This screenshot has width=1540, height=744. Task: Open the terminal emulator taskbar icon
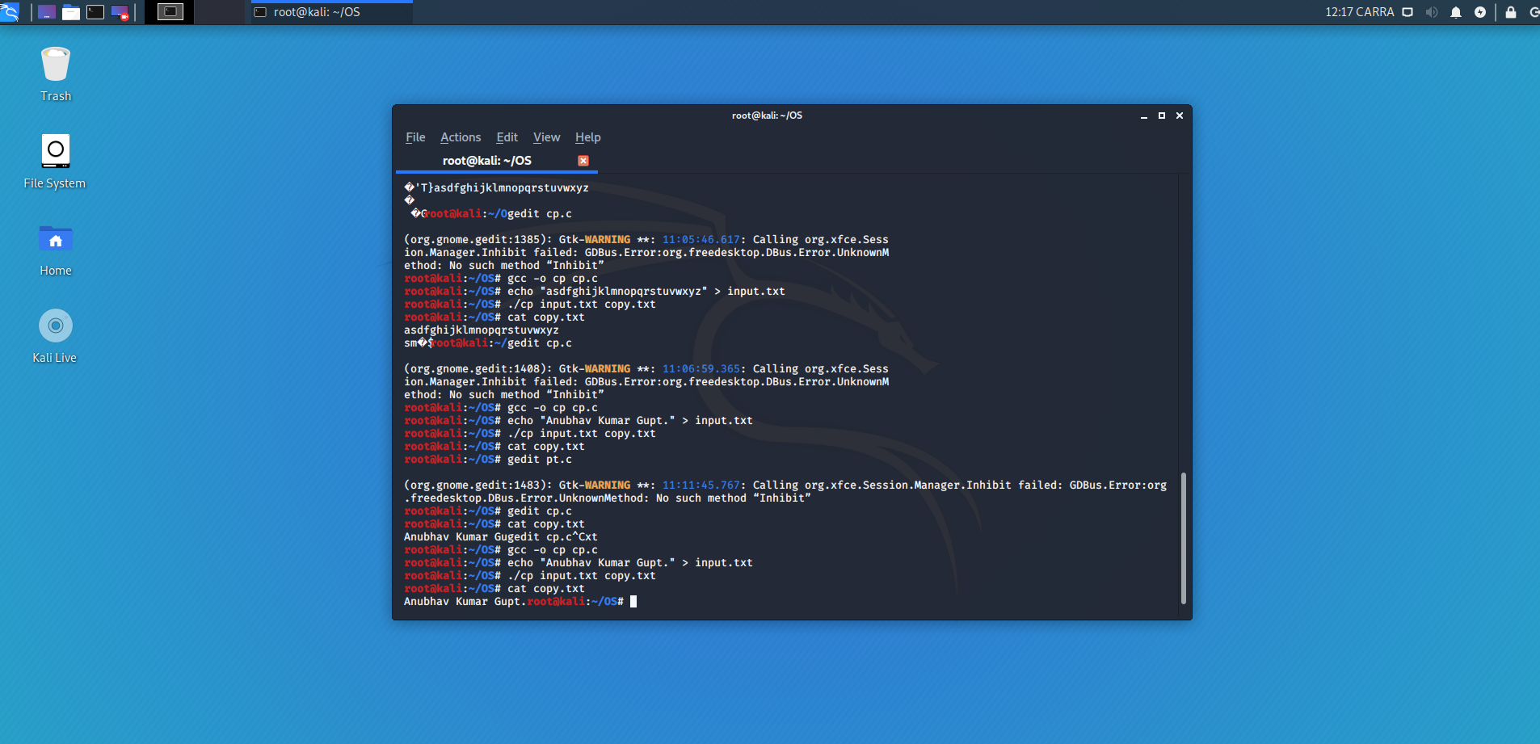pos(96,12)
